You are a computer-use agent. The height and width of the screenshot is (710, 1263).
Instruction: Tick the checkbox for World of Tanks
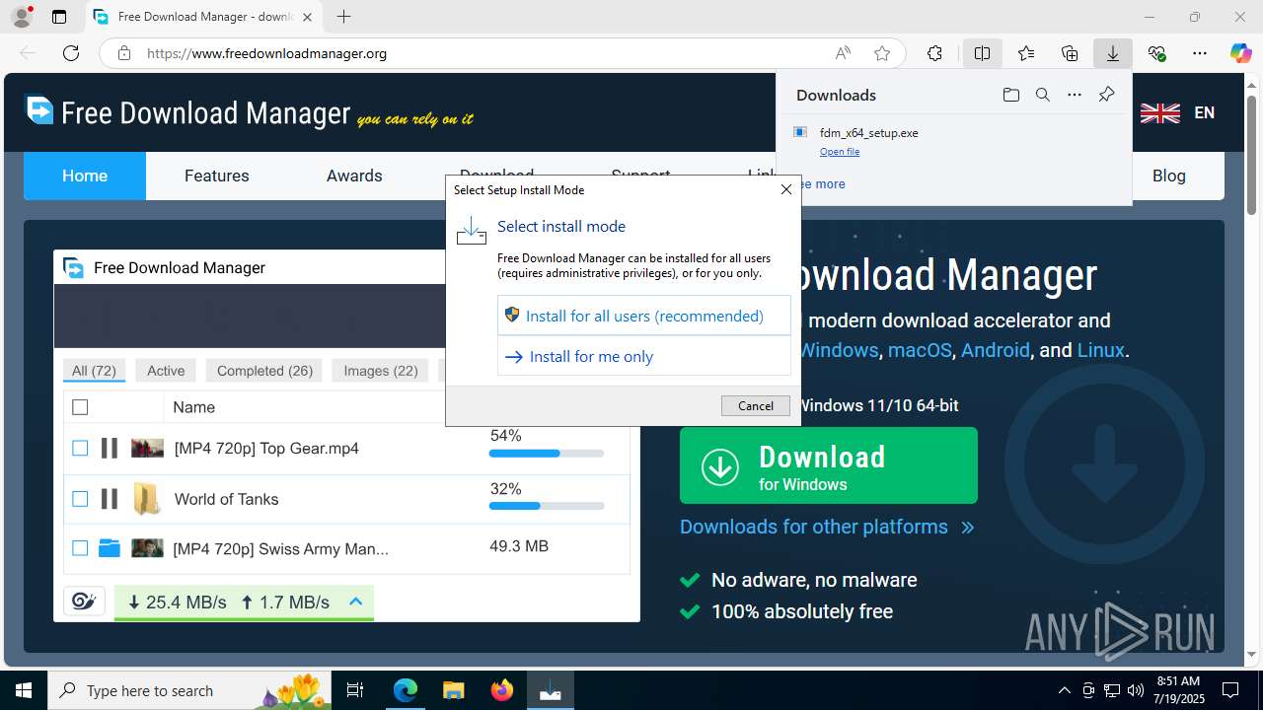[x=80, y=499]
